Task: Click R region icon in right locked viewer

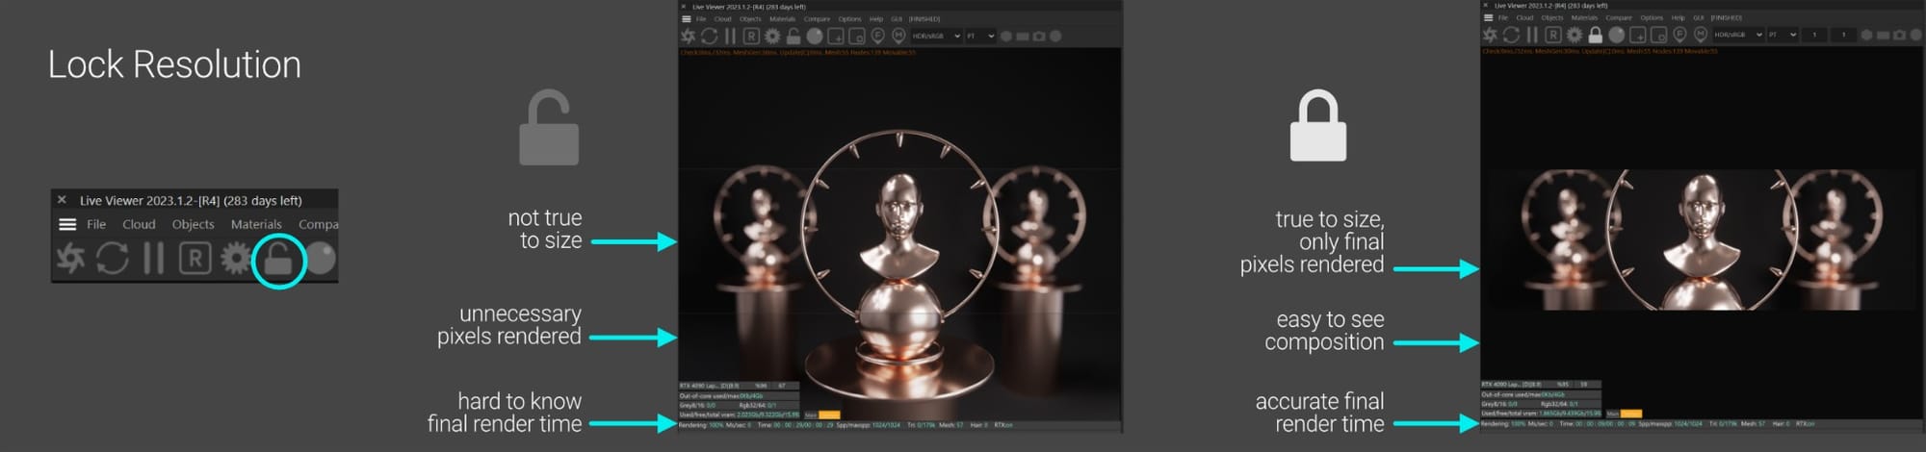Action: [1553, 35]
